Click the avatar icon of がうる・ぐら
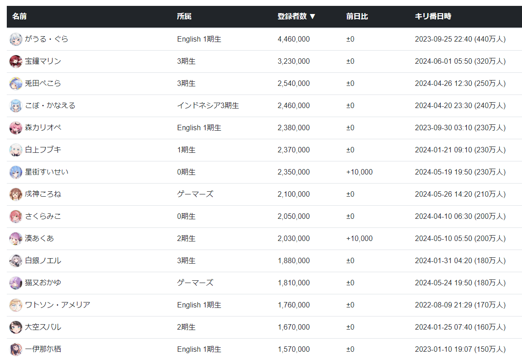The width and height of the screenshot is (522, 359). [16, 39]
